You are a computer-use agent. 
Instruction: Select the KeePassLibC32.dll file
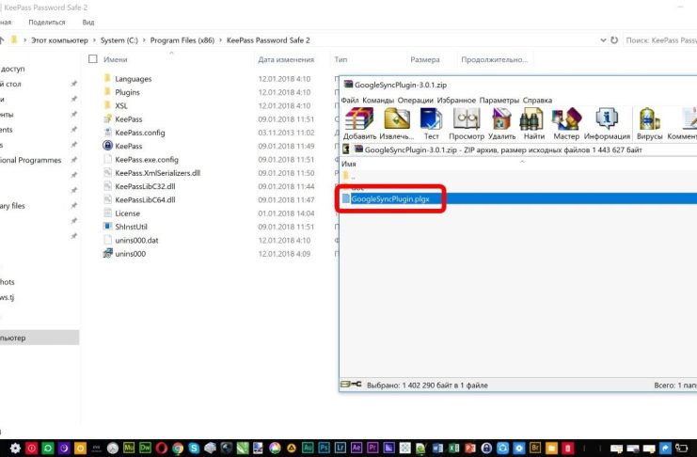point(145,186)
